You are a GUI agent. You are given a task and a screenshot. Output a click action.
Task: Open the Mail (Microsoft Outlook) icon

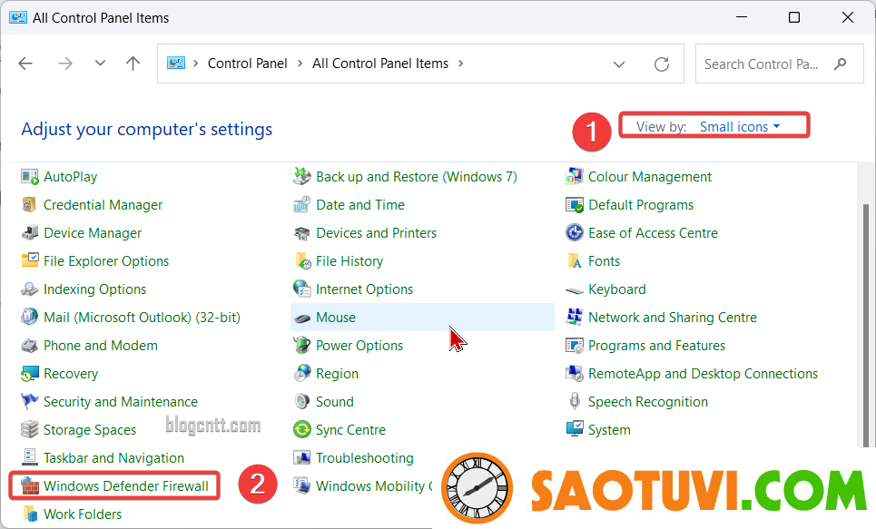click(x=30, y=318)
